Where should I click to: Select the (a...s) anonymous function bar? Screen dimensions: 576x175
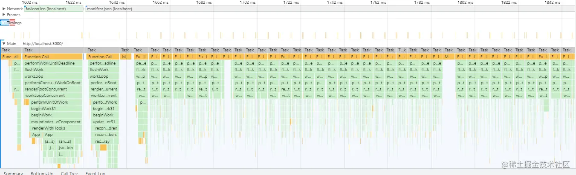coord(49,141)
